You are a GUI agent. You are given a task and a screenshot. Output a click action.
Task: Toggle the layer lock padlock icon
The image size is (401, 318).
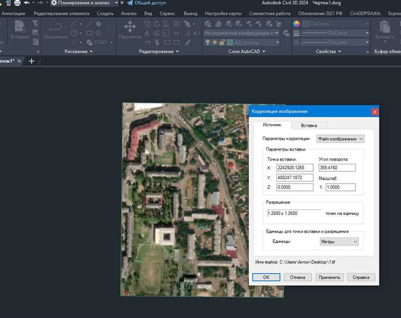coord(222,42)
